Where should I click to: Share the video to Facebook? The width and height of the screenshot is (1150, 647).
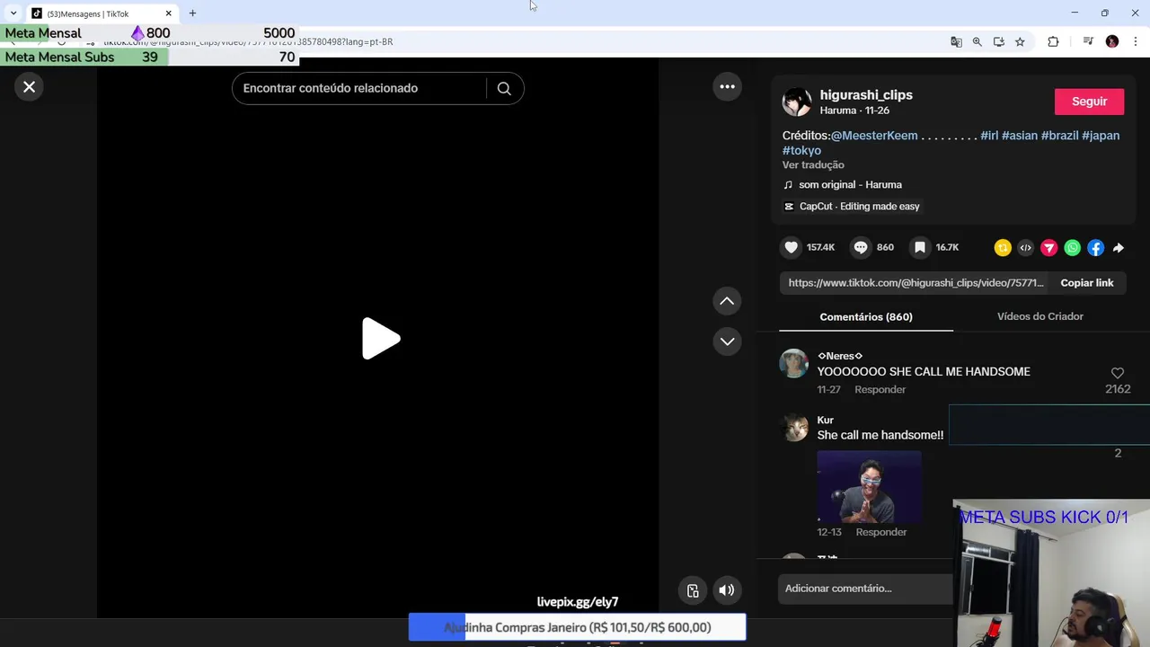click(x=1096, y=248)
